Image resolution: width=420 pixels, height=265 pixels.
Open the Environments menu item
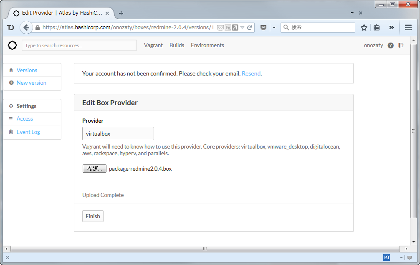point(207,45)
